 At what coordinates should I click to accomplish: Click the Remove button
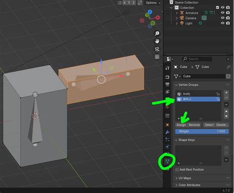click(194, 125)
